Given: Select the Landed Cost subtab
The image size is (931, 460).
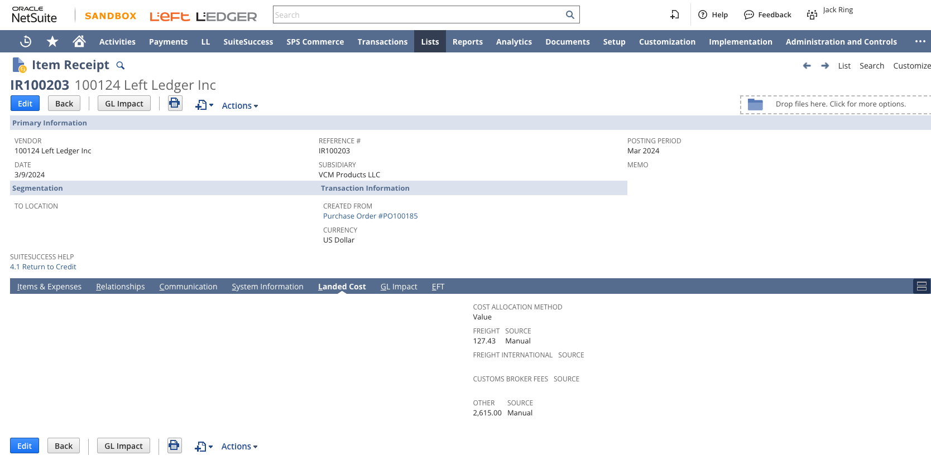Looking at the screenshot, I should [342, 287].
